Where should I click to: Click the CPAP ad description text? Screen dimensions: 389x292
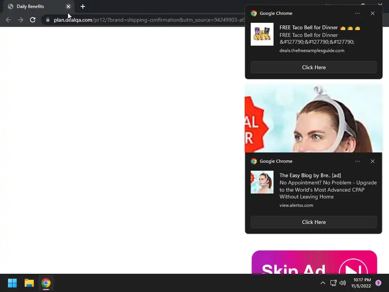(x=328, y=190)
